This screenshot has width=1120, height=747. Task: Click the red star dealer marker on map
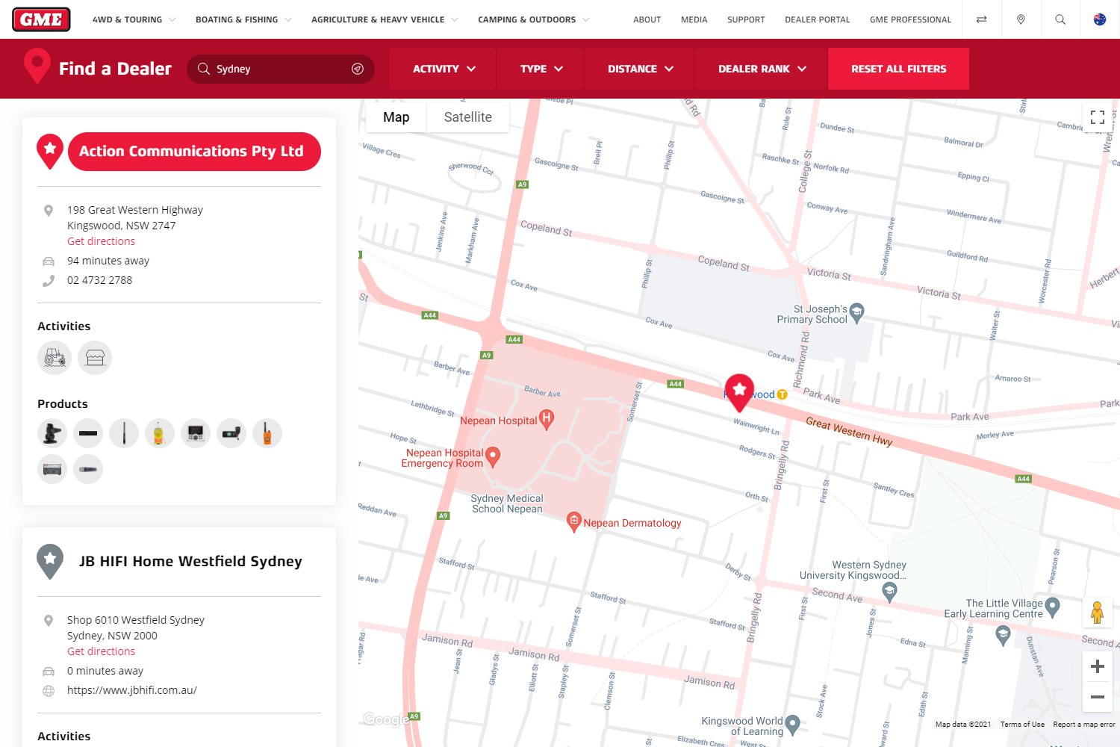pyautogui.click(x=740, y=392)
